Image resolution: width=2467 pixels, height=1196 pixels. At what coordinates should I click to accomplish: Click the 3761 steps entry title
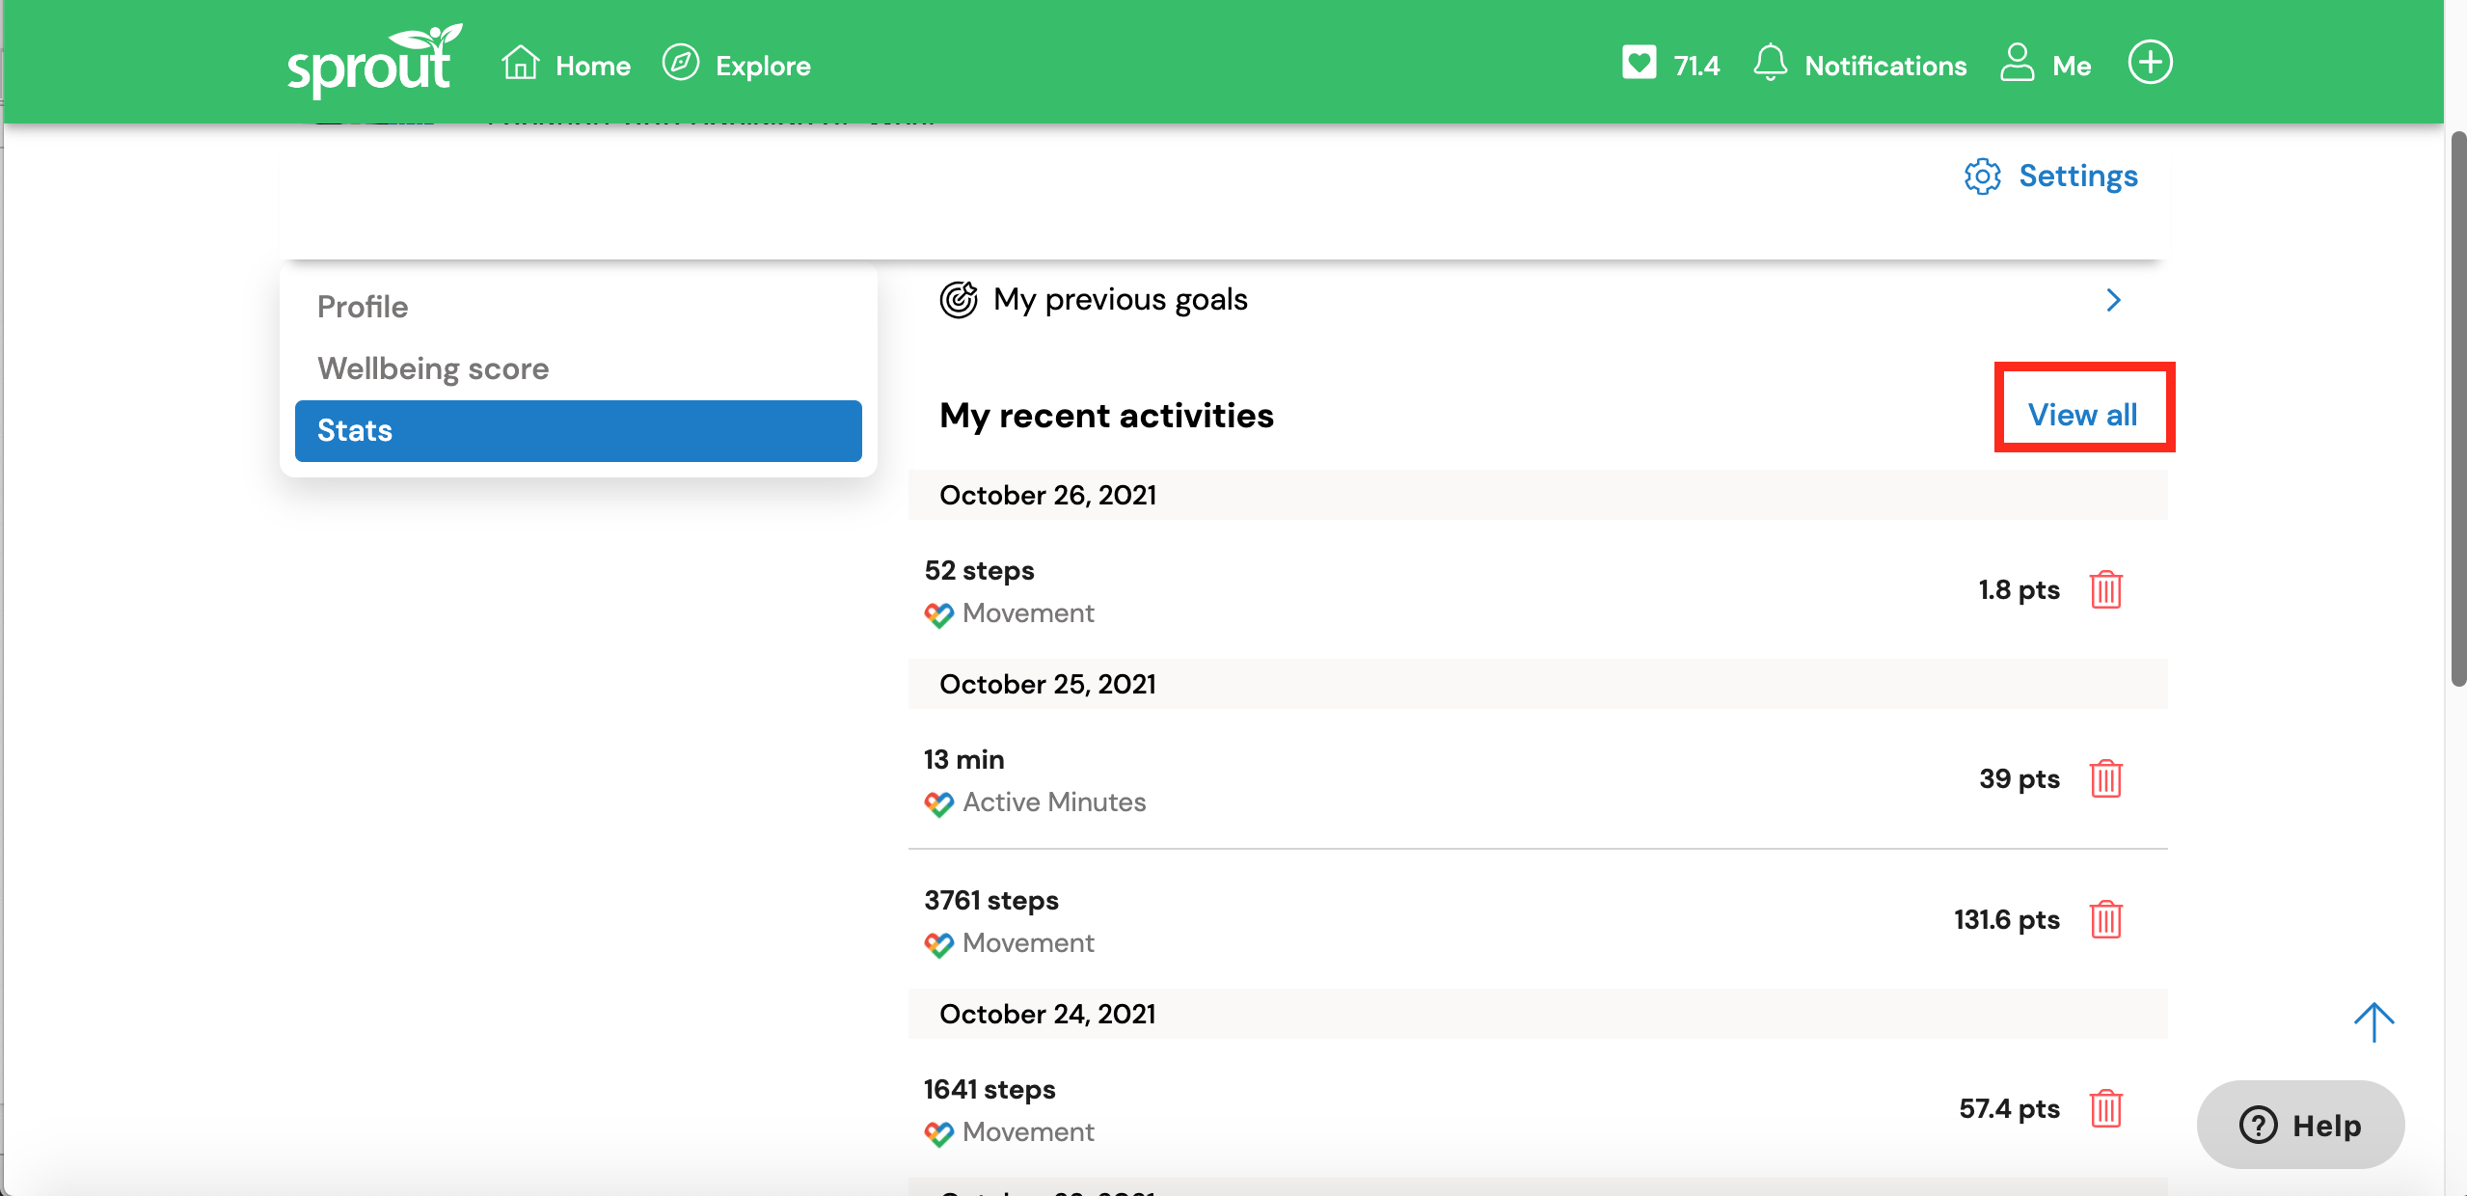point(991,900)
